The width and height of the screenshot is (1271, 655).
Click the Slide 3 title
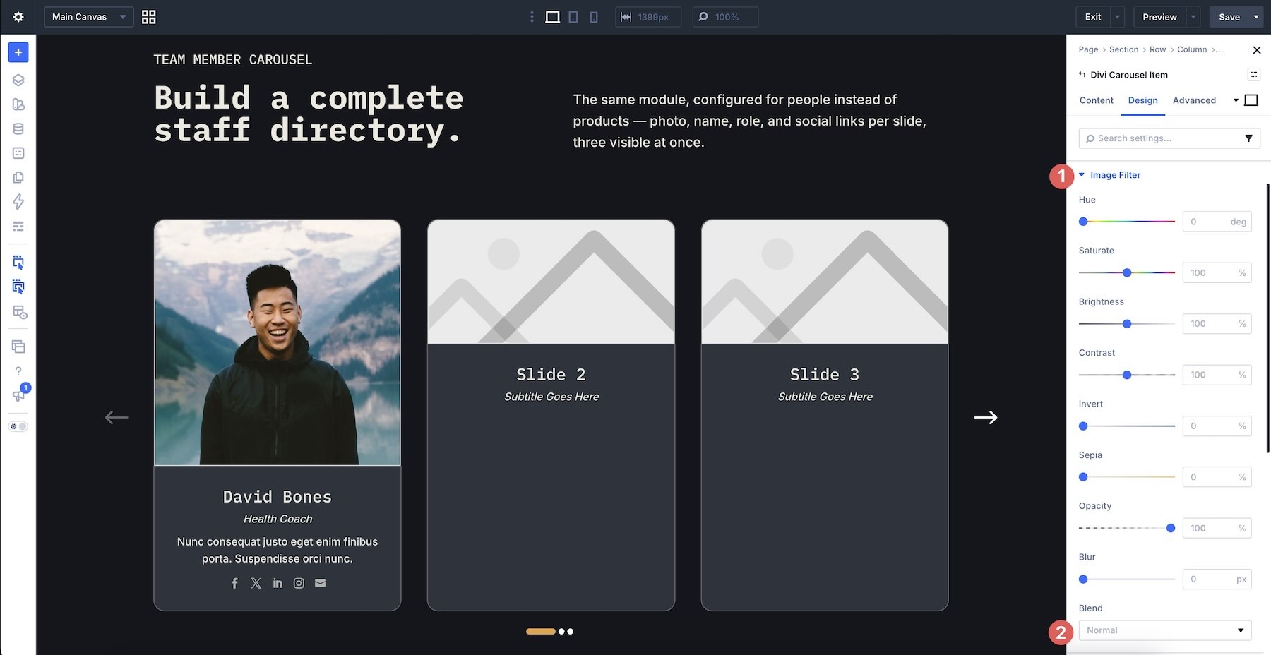pyautogui.click(x=825, y=375)
